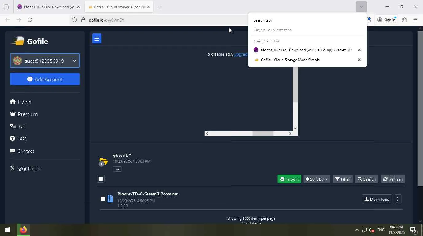Toggle the select-all files checkbox
The height and width of the screenshot is (236, 423).
[x=101, y=179]
